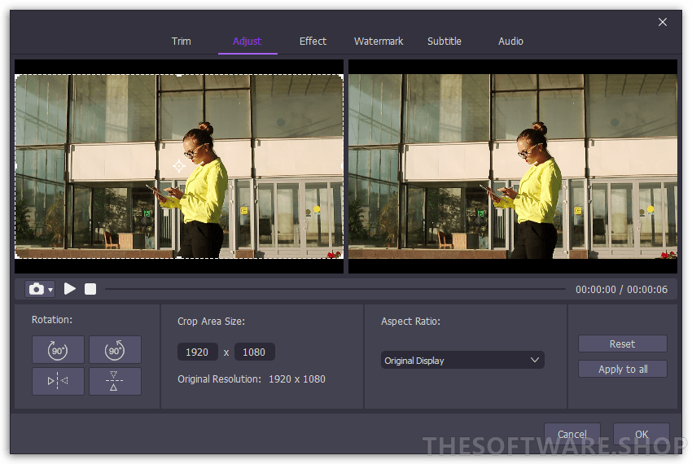Image resolution: width=692 pixels, height=464 pixels.
Task: Take a snapshot with camera icon
Action: (x=36, y=289)
